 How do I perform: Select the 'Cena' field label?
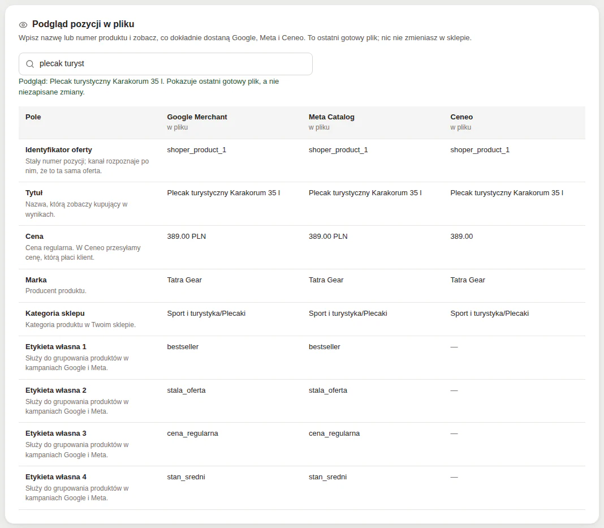[34, 236]
